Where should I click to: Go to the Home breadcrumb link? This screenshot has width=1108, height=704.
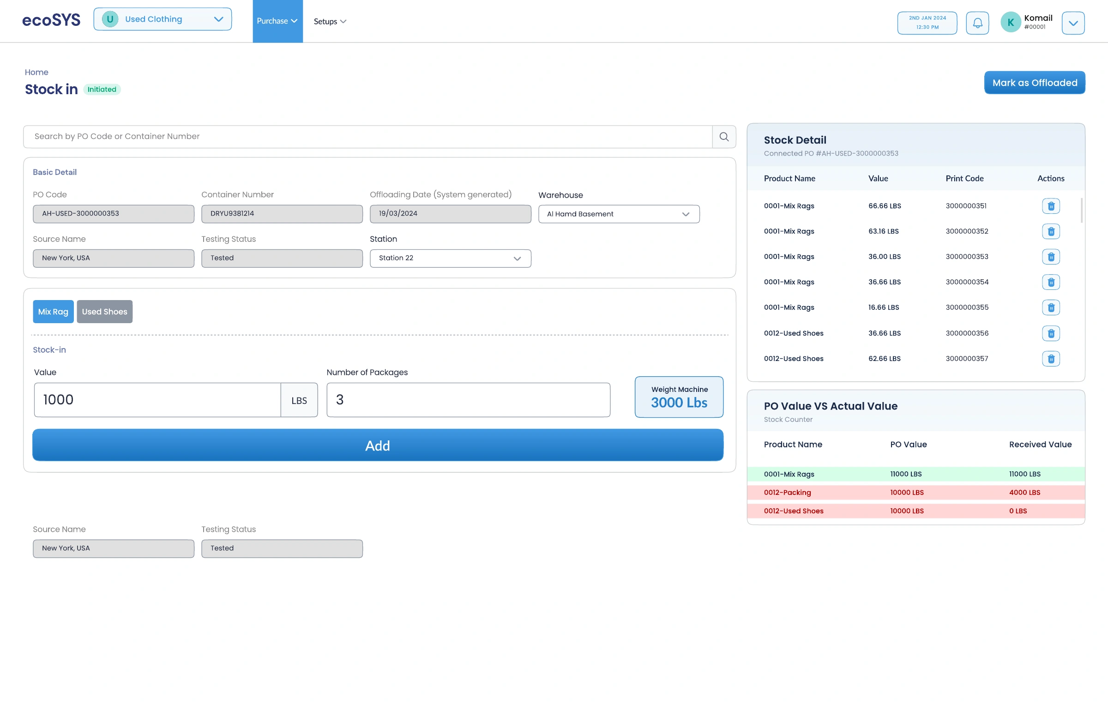pyautogui.click(x=36, y=72)
